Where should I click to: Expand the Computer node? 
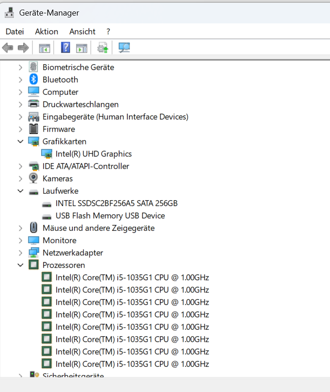click(21, 92)
